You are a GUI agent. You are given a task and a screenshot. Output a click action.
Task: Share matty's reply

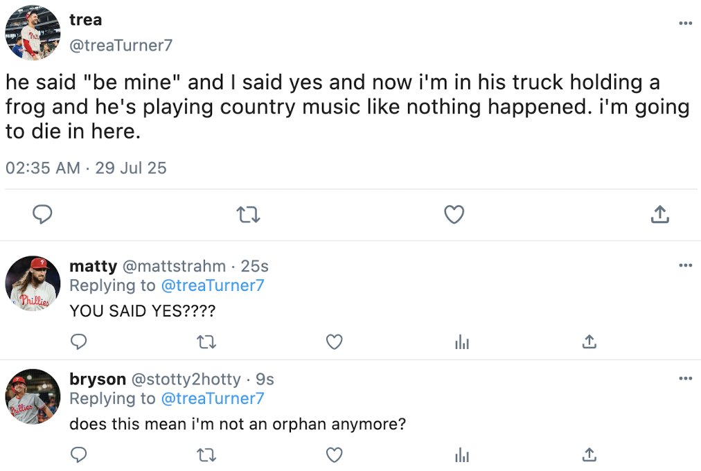[589, 341]
